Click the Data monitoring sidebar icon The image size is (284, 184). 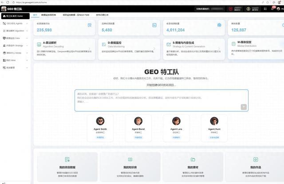pyautogui.click(x=4, y=38)
